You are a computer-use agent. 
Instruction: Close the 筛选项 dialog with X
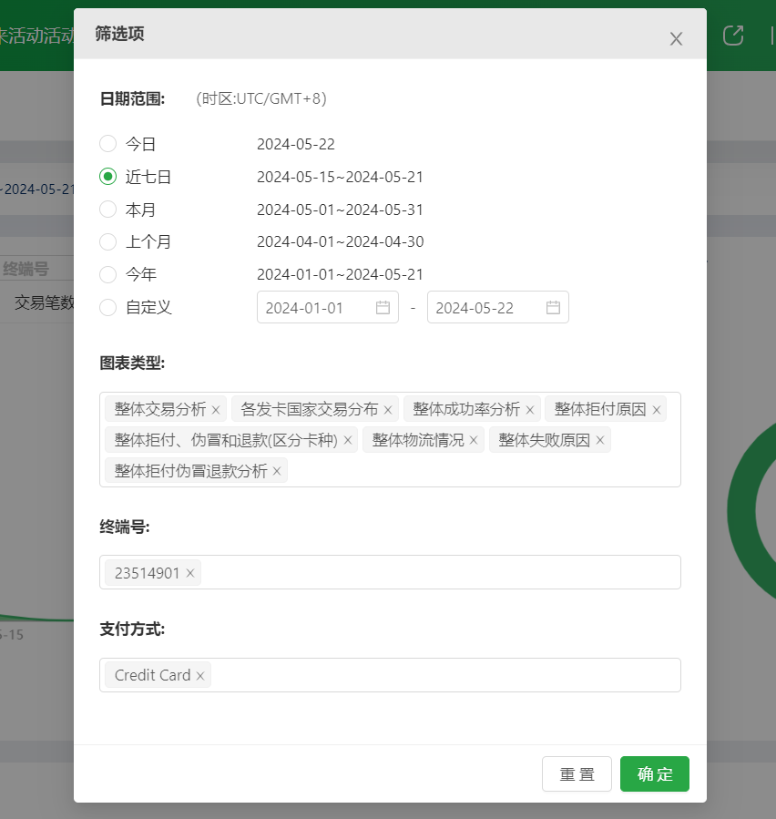[x=676, y=38]
